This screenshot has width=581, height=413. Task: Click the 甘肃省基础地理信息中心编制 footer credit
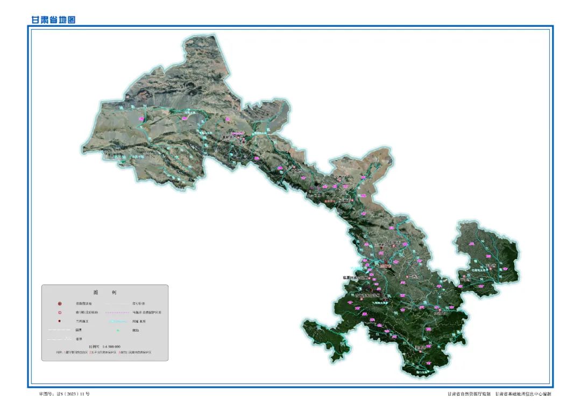click(523, 394)
